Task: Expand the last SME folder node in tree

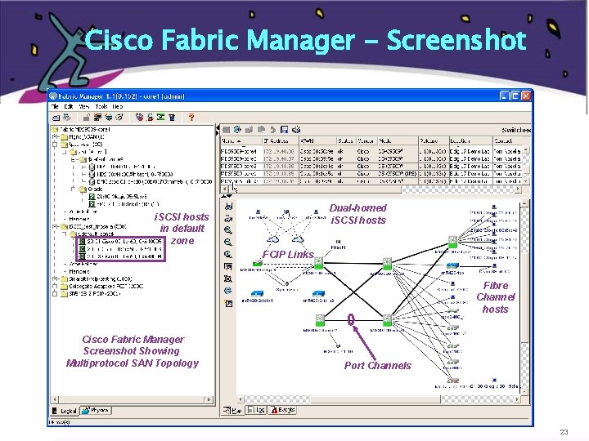Action: pos(55,294)
